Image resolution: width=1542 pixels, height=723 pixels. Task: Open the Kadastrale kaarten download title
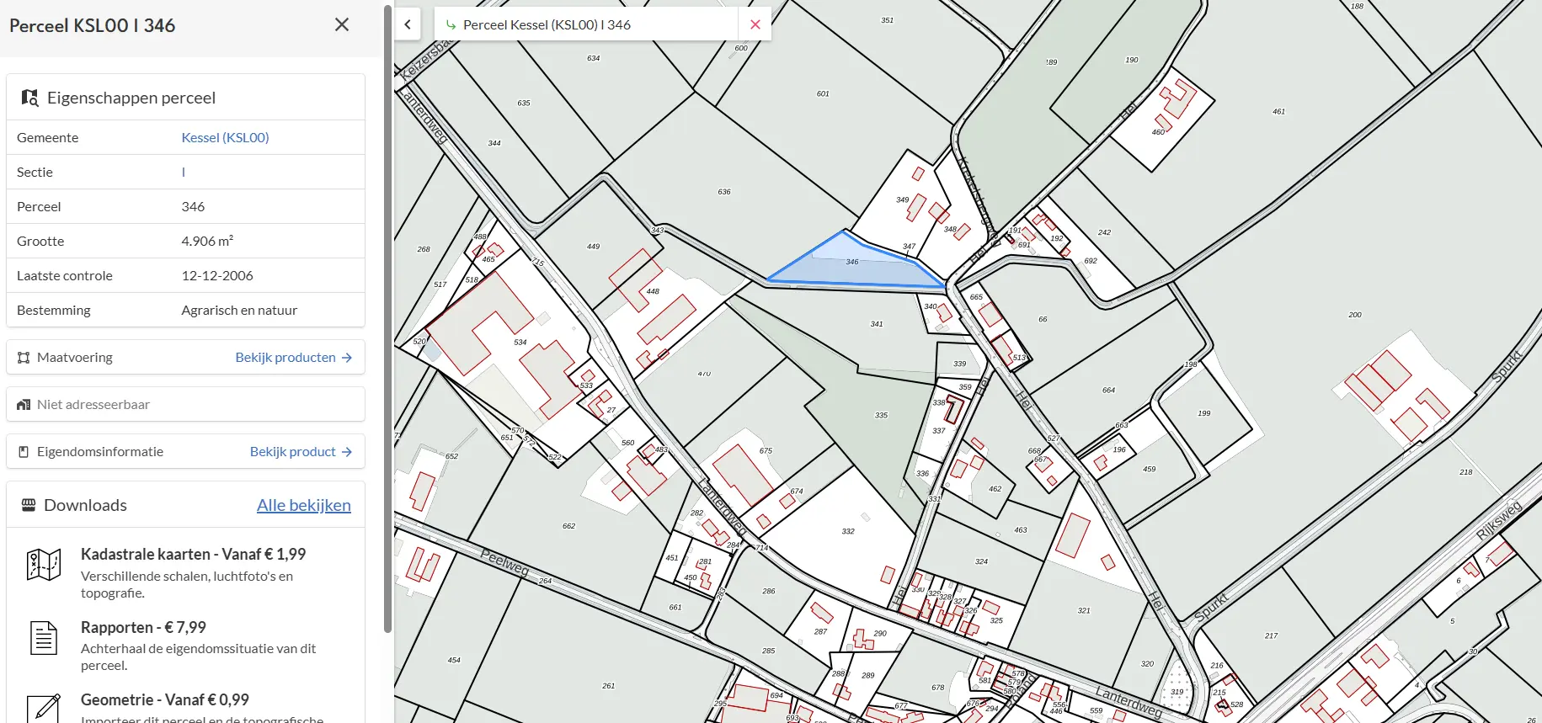click(193, 555)
